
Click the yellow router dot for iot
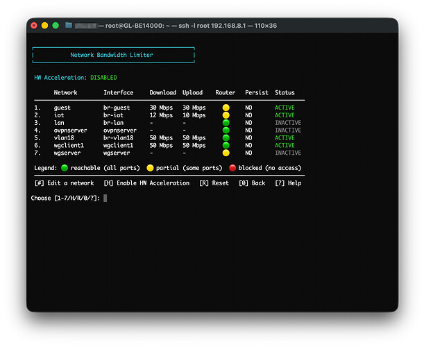[226, 115]
